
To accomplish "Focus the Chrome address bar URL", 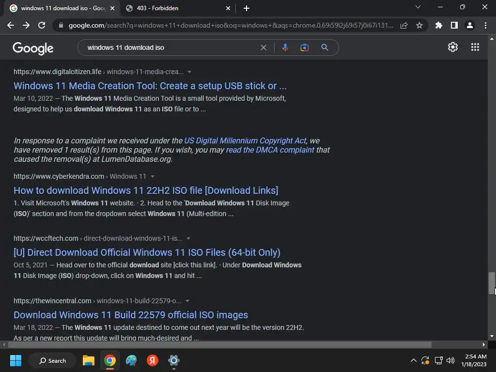I will tap(231, 25).
